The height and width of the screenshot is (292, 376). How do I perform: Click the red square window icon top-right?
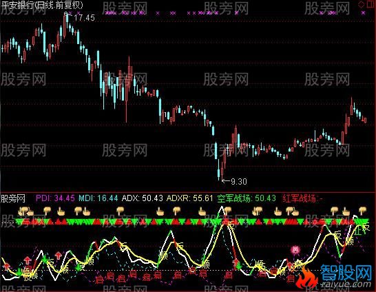coord(370,4)
